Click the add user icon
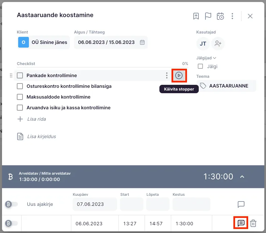This screenshot has width=266, height=233. (218, 44)
